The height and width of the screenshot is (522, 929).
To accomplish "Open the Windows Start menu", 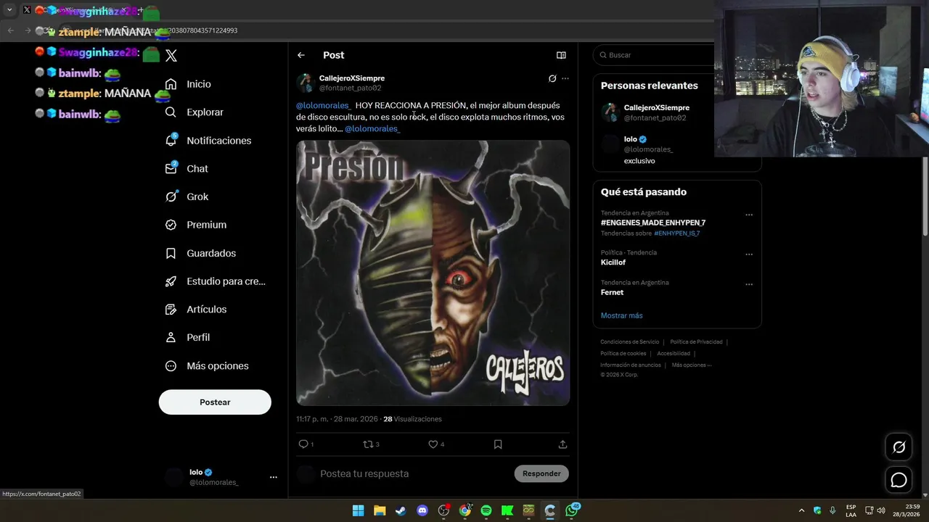I will [358, 510].
